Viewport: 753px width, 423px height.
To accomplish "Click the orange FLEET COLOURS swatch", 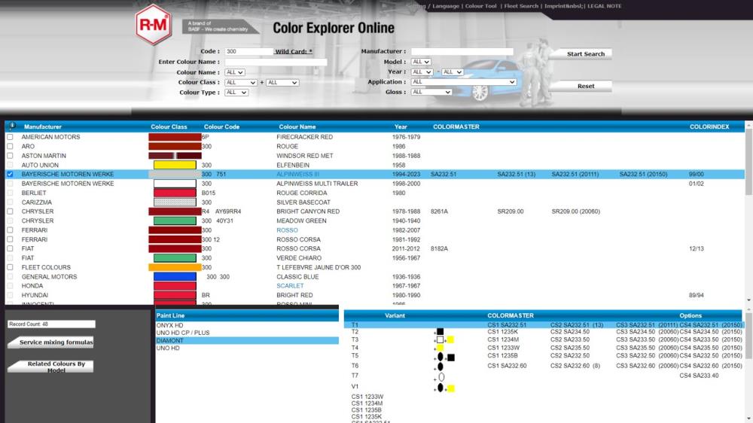I will point(175,267).
